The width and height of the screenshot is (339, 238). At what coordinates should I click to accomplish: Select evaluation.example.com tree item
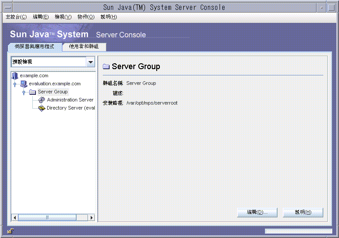pyautogui.click(x=55, y=84)
